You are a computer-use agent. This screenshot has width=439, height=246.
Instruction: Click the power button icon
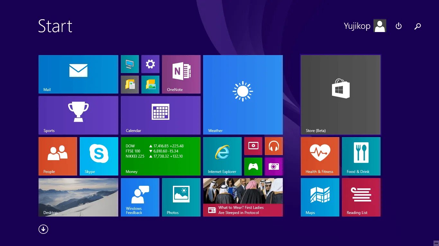[399, 26]
